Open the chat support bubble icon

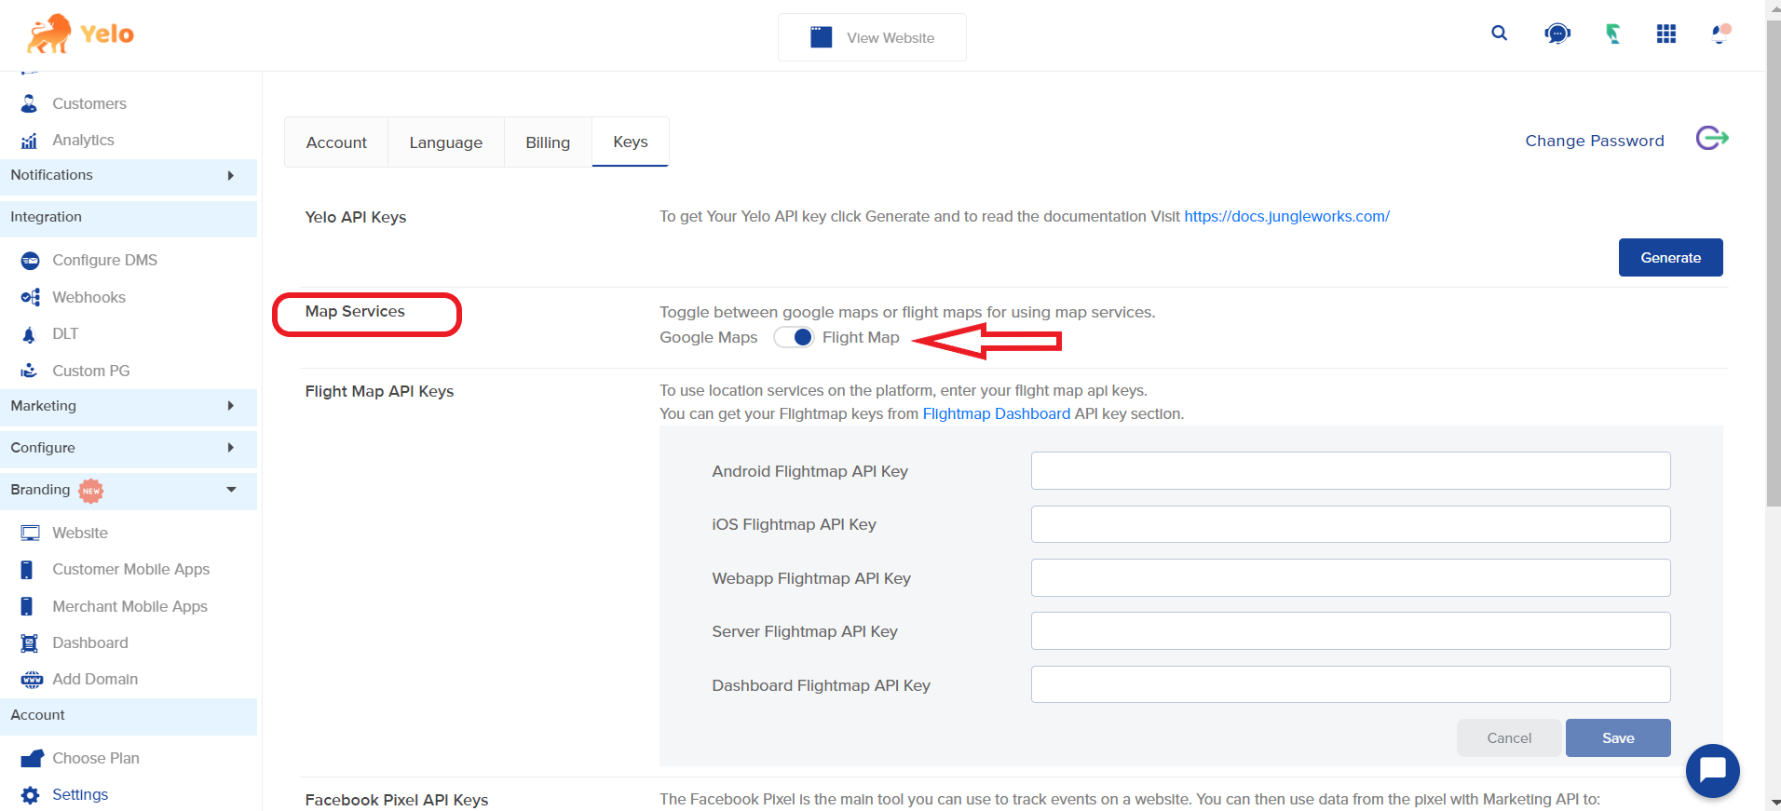tap(1557, 34)
